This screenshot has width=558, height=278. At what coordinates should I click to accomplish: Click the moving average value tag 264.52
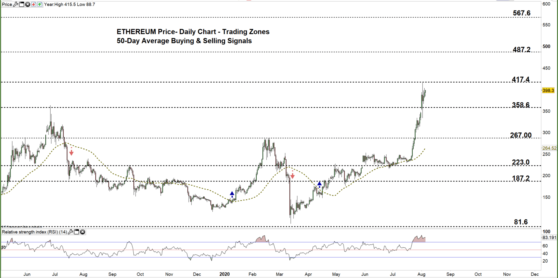(549, 148)
